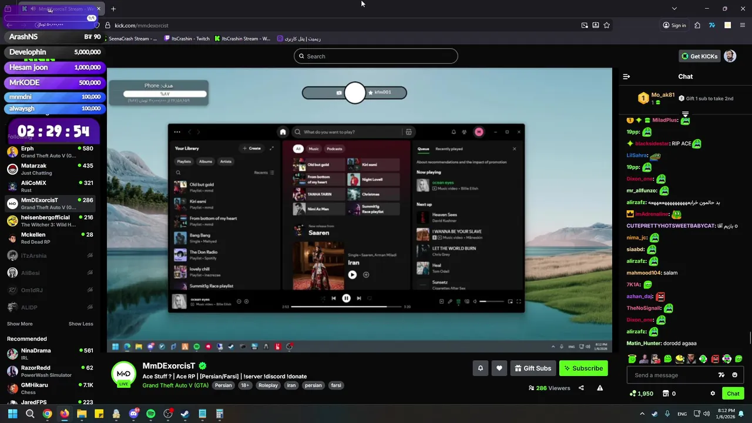This screenshot has width=752, height=423.
Task: Open the chat shop icon showing 0
Action: pos(666,394)
